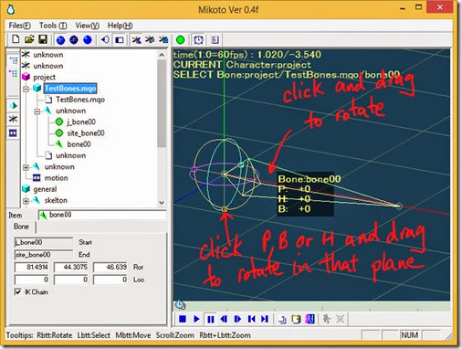The width and height of the screenshot is (461, 349).
Task: Open the Tools menu
Action: [x=53, y=26]
